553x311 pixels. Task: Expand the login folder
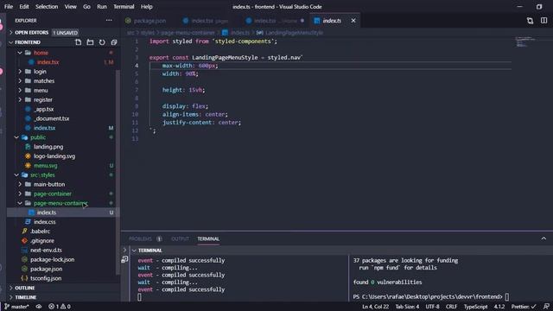(20, 72)
